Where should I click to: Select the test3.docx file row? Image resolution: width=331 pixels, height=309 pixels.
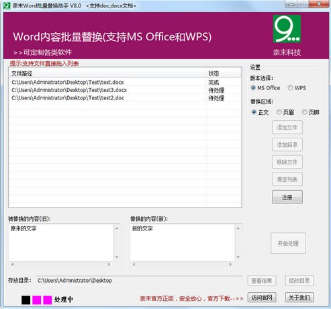[x=125, y=90]
